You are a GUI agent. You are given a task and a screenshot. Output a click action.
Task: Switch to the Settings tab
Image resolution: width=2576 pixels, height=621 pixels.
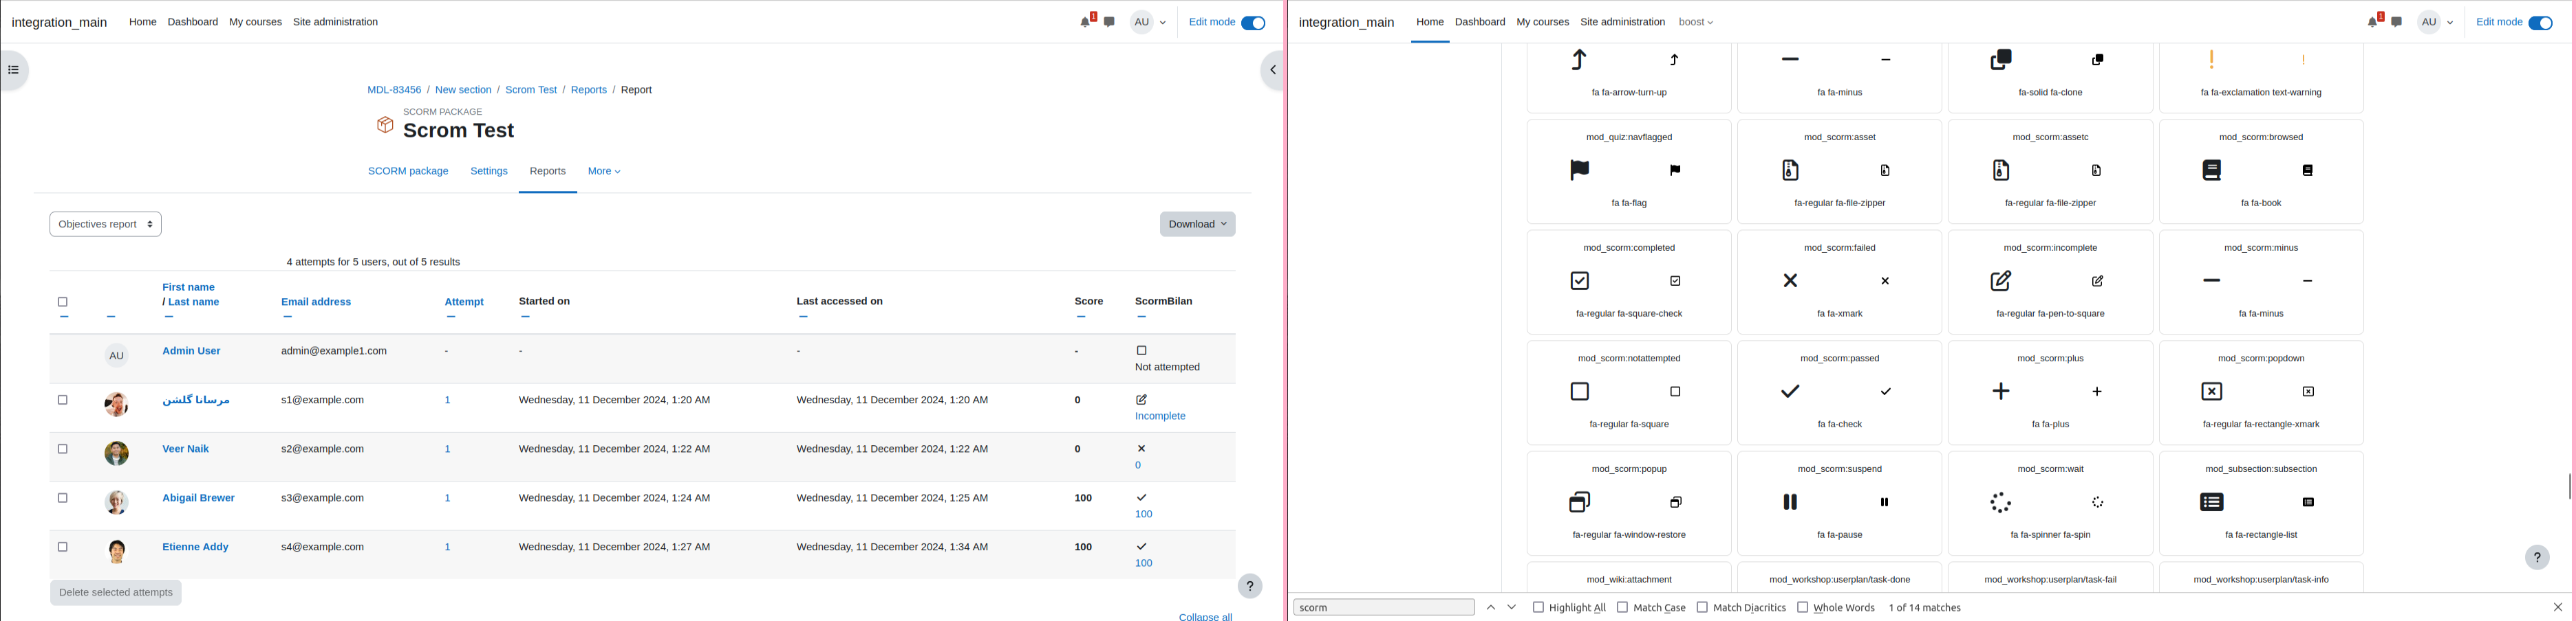click(489, 172)
